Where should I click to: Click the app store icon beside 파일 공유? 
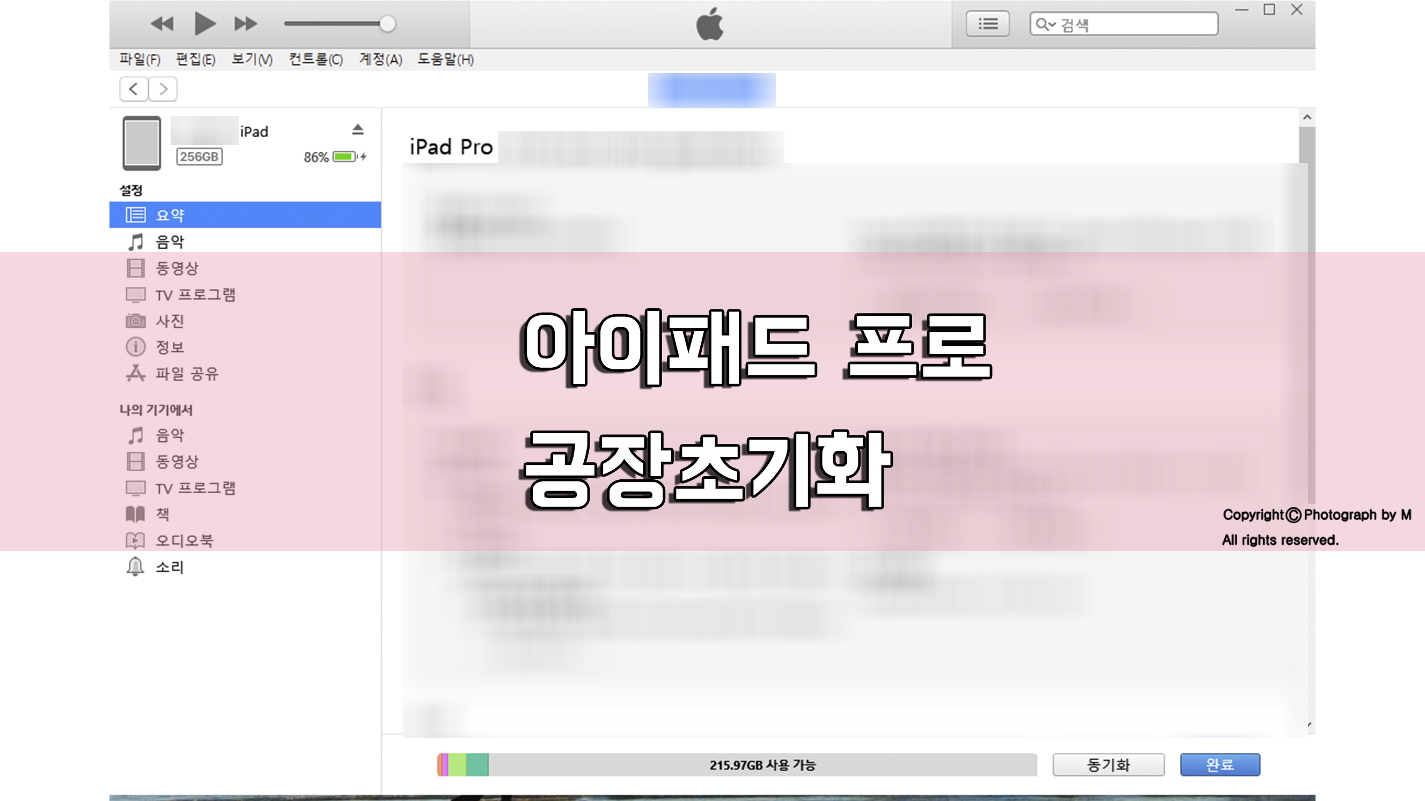(136, 373)
